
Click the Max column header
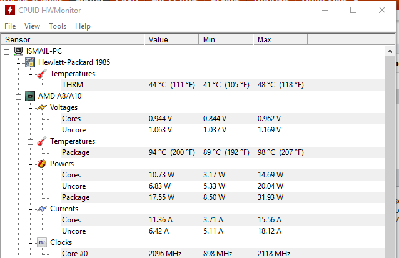pyautogui.click(x=280, y=39)
